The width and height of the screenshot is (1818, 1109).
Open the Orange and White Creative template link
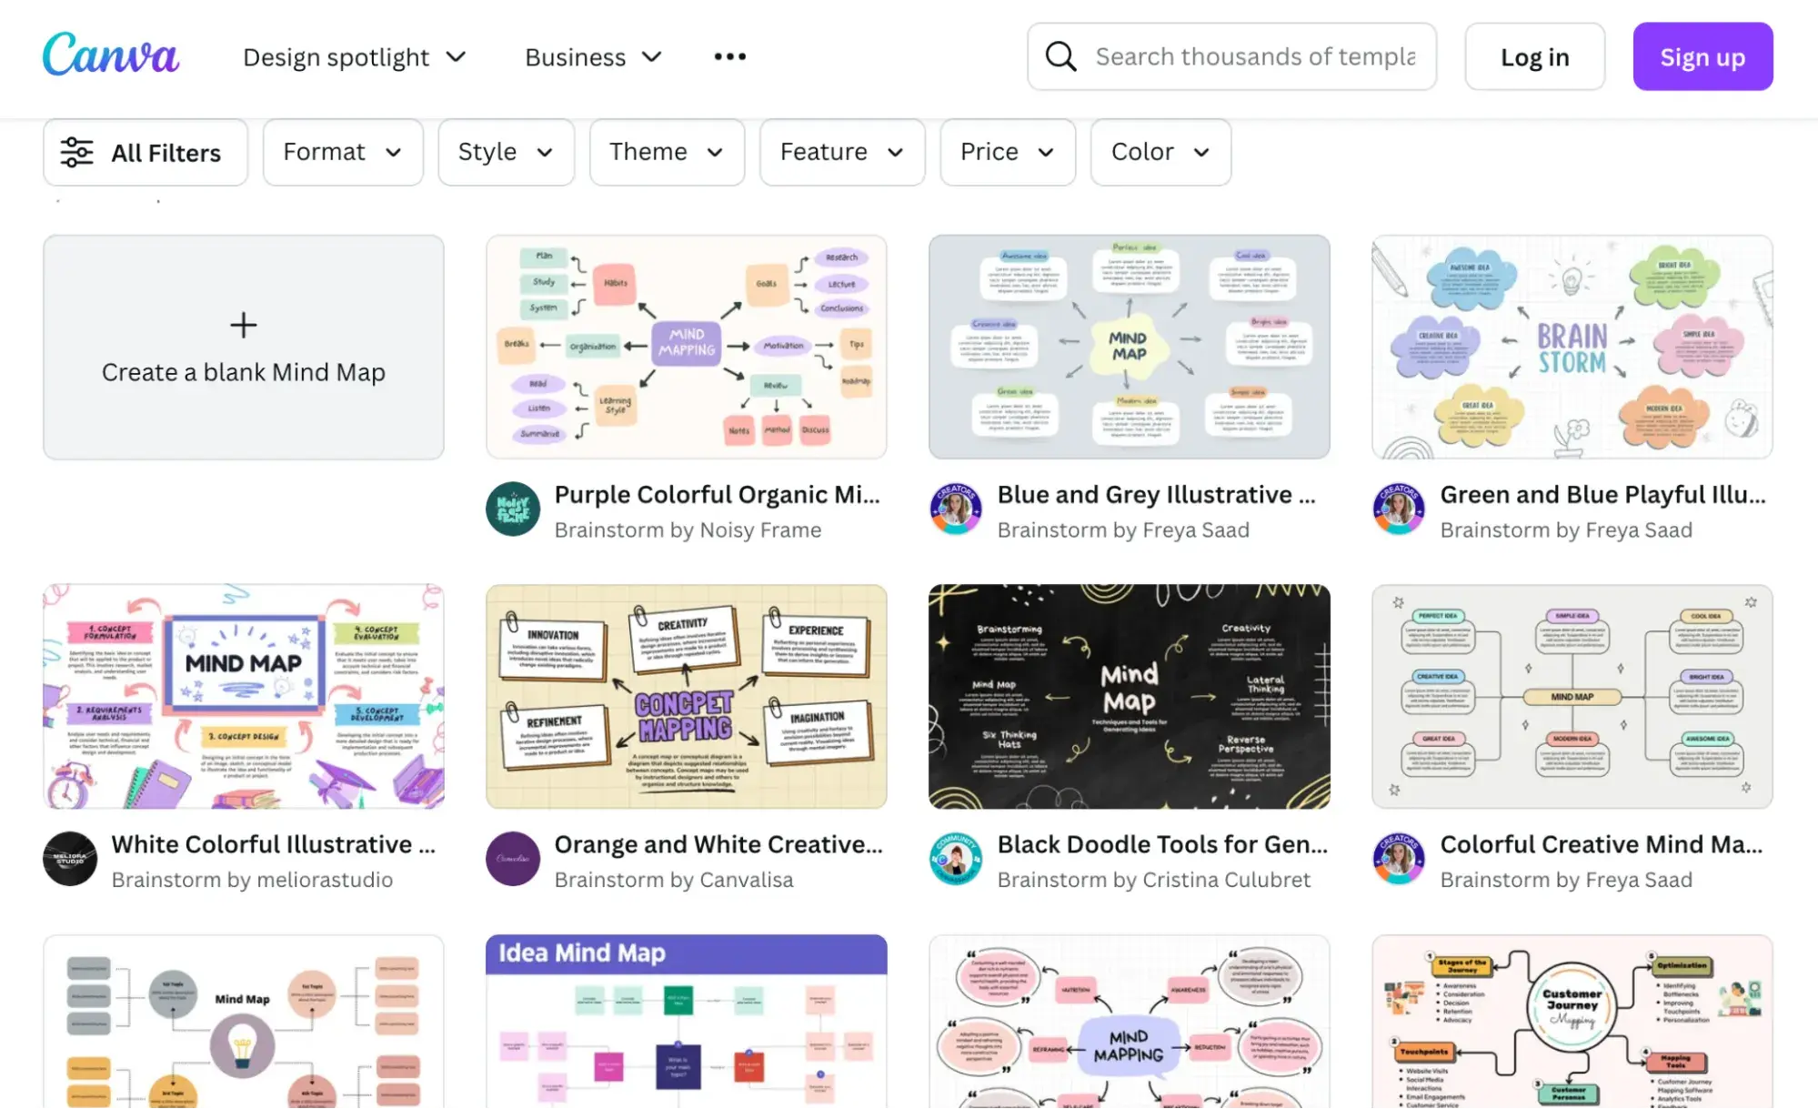[718, 844]
